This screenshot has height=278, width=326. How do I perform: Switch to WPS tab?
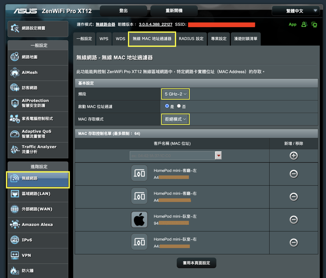click(104, 39)
